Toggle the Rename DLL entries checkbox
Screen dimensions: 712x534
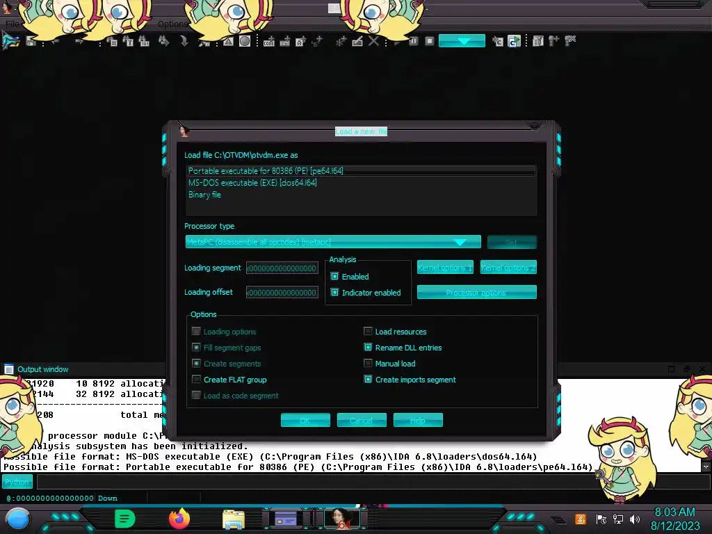pyautogui.click(x=368, y=348)
